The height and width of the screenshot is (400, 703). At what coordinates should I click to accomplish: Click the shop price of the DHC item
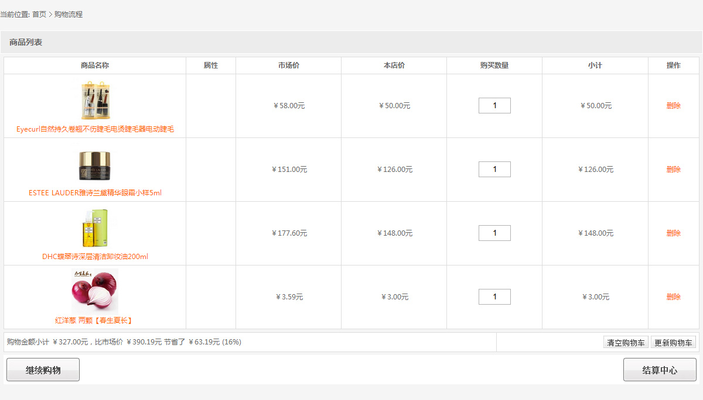pos(394,233)
